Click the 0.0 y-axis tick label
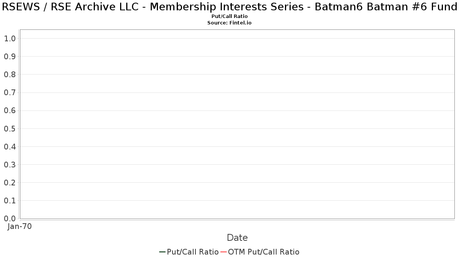Viewport: 459px width, 258px height. pos(10,219)
